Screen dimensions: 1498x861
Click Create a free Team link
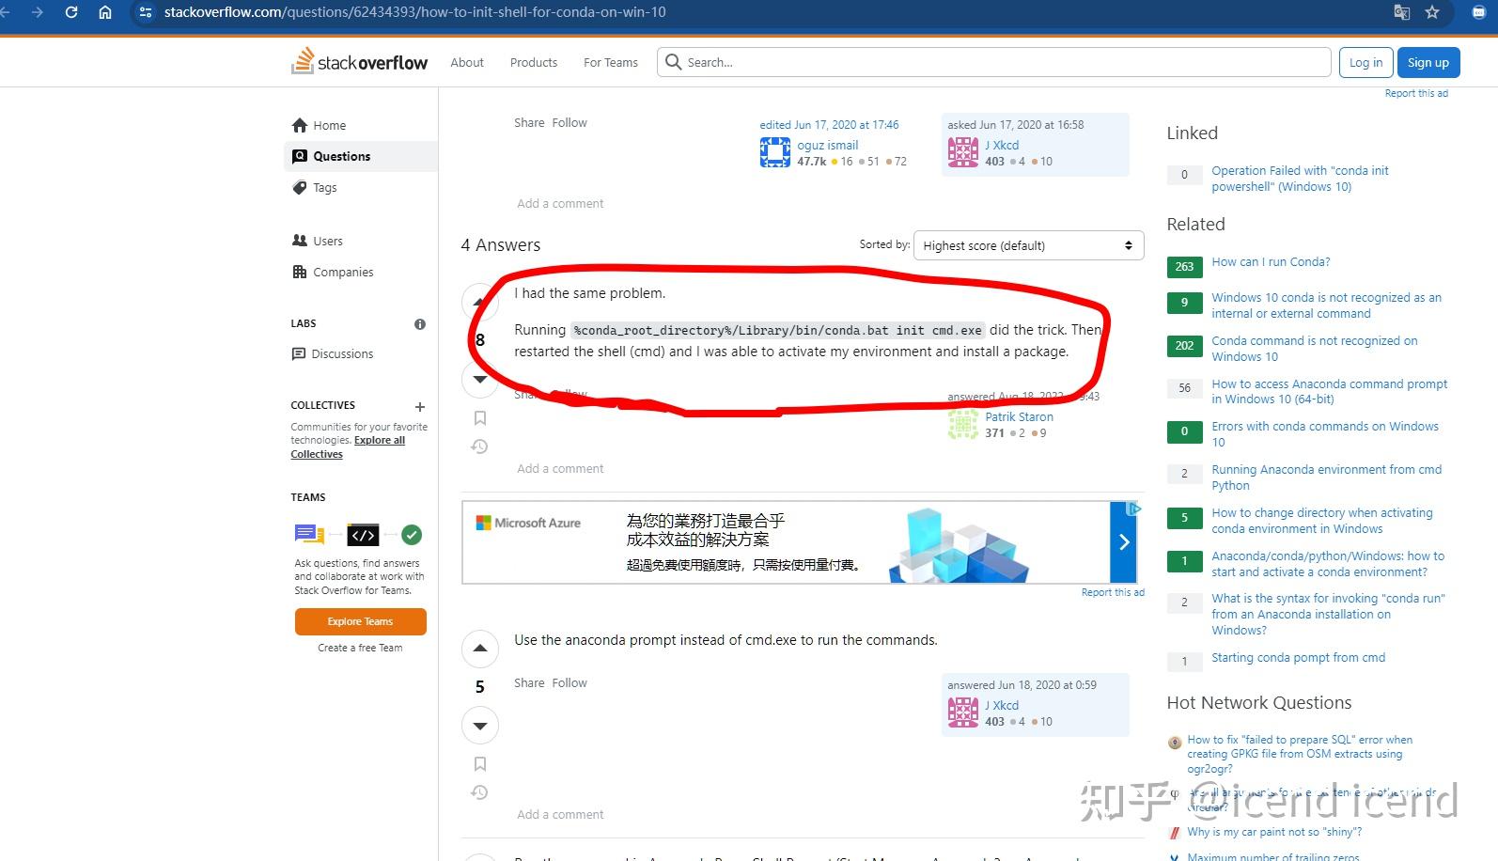tap(360, 648)
